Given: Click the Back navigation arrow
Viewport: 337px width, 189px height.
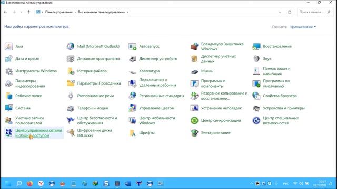Looking at the screenshot, I should [x=5, y=12].
